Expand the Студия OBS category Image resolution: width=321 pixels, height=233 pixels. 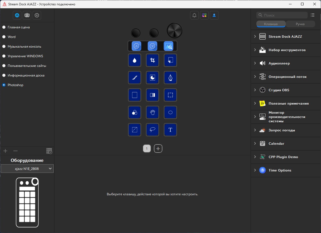(286, 90)
